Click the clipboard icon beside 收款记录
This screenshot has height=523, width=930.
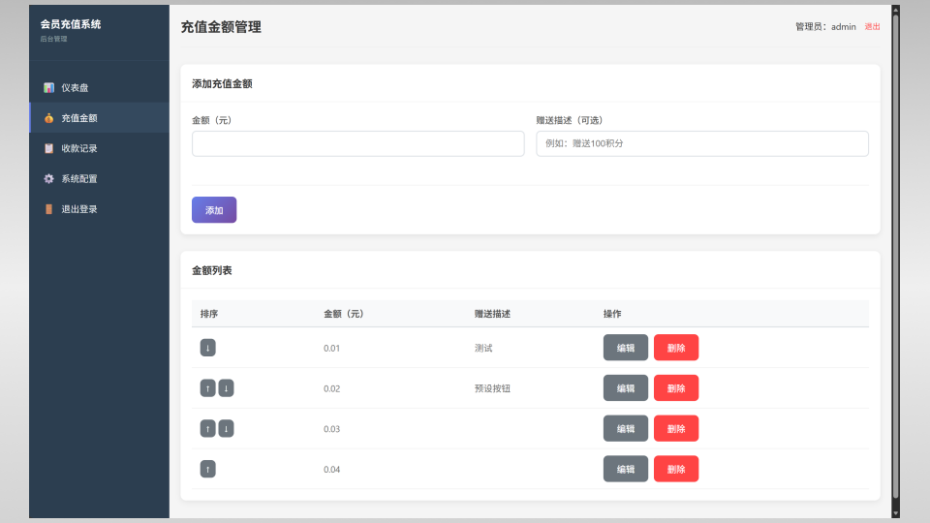coord(48,148)
